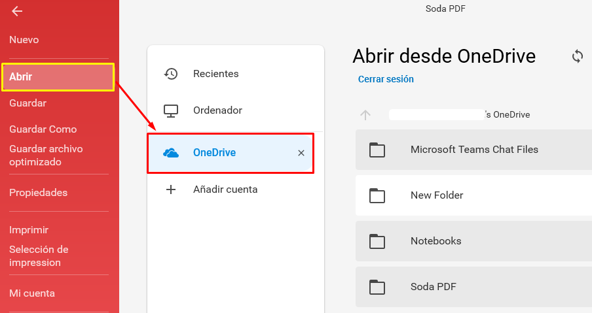This screenshot has height=313, width=592.
Task: Choose Guardar Como option
Action: 43,129
